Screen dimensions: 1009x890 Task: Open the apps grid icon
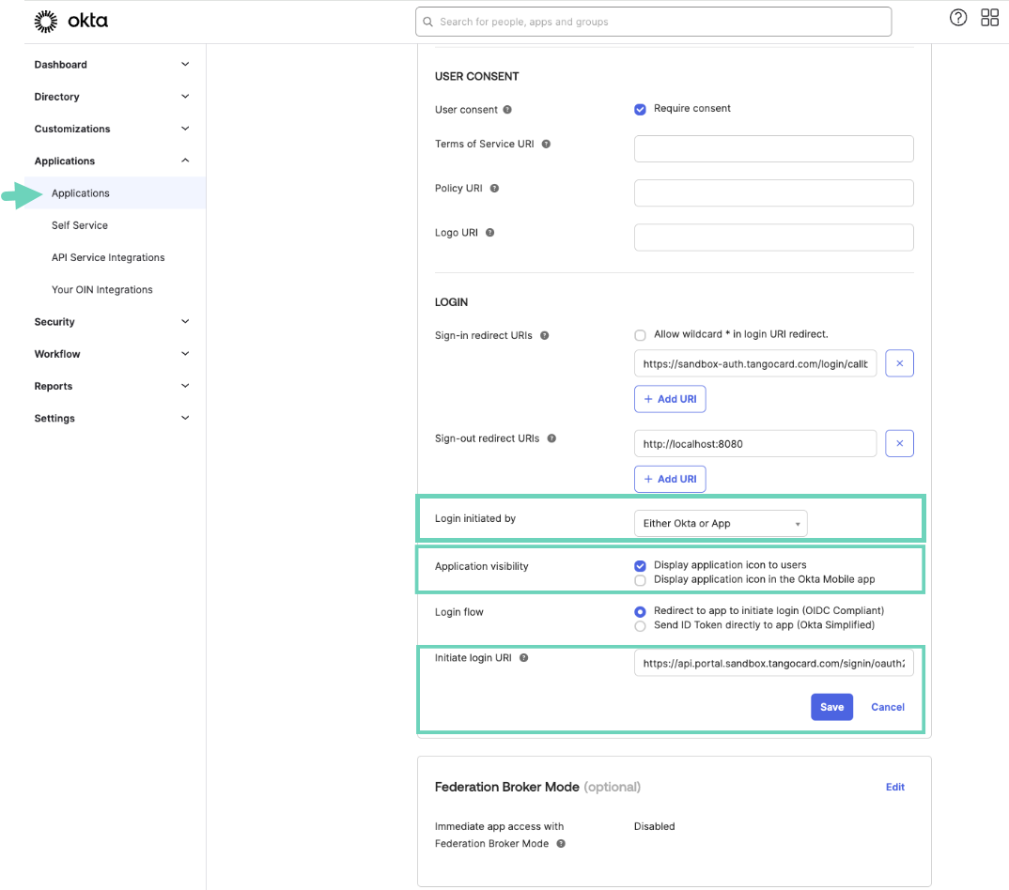click(989, 18)
